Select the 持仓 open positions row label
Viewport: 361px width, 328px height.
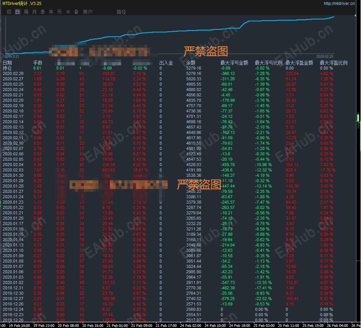click(x=7, y=68)
